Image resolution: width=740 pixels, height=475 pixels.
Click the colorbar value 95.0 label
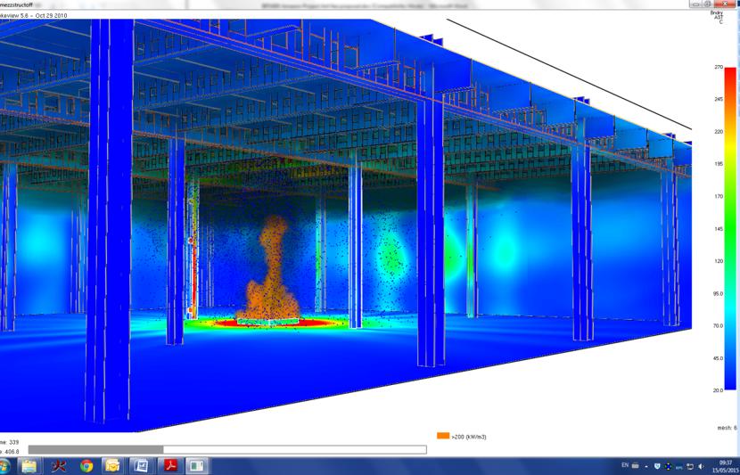point(718,293)
